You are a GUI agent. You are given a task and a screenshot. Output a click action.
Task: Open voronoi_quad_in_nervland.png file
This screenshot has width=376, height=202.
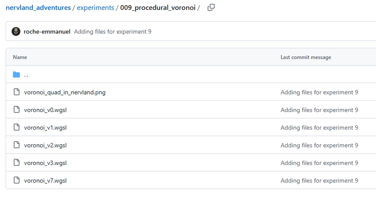click(x=64, y=92)
